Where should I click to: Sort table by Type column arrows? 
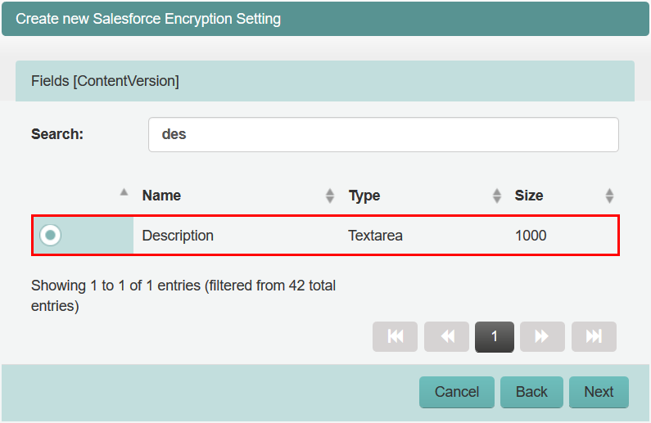[496, 196]
